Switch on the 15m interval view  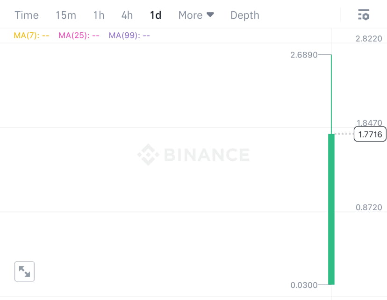[x=66, y=14]
